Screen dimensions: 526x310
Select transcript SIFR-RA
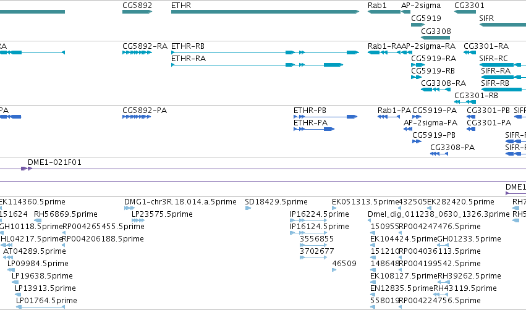tap(496, 71)
